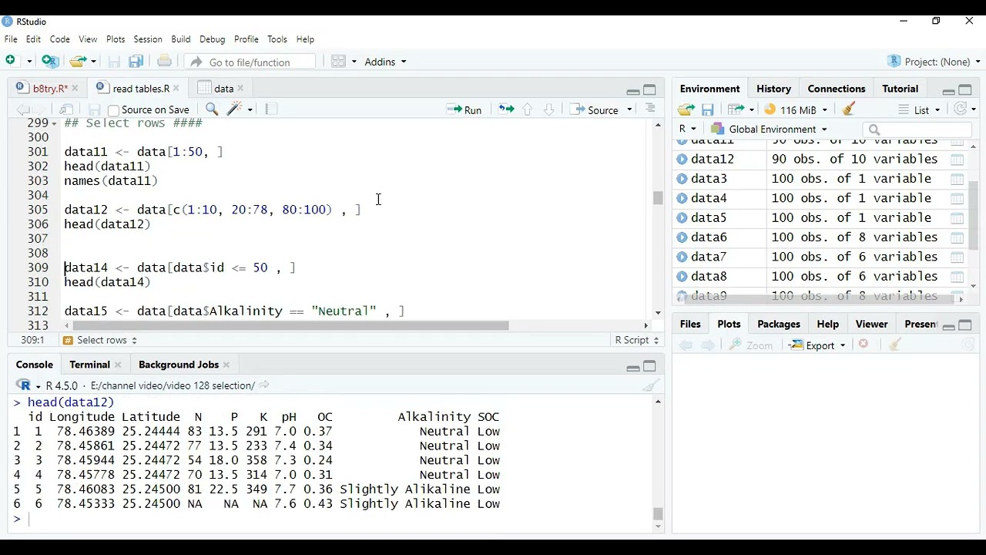Image resolution: width=986 pixels, height=555 pixels.
Task: Open Project (None) dropdown
Action: [934, 62]
